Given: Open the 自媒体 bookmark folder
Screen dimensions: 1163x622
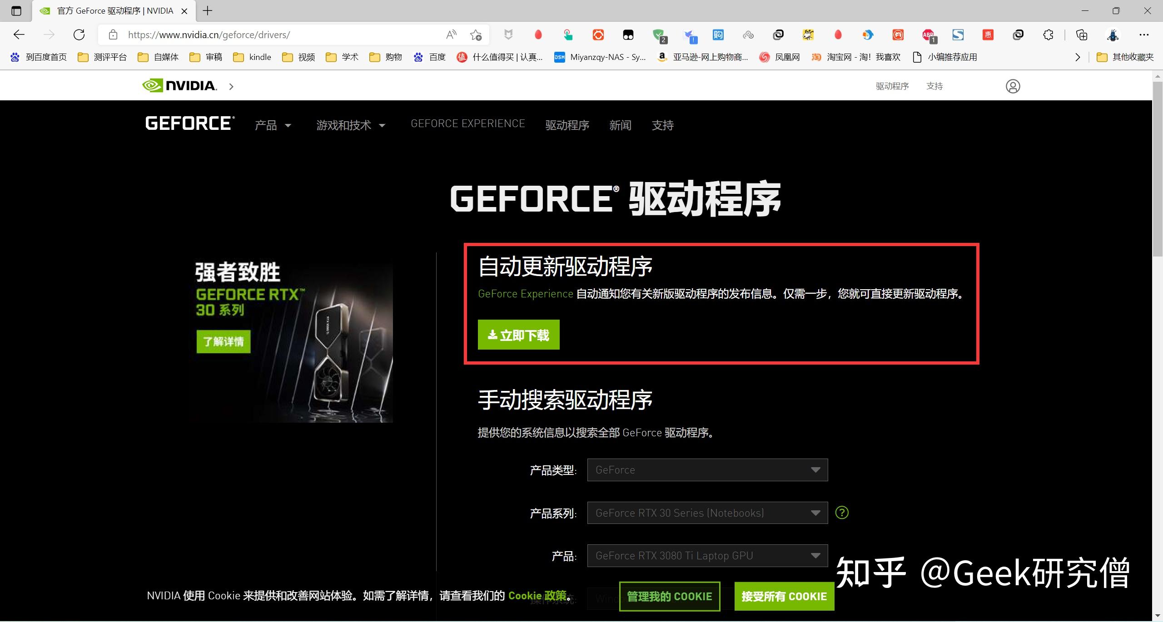Looking at the screenshot, I should point(159,57).
